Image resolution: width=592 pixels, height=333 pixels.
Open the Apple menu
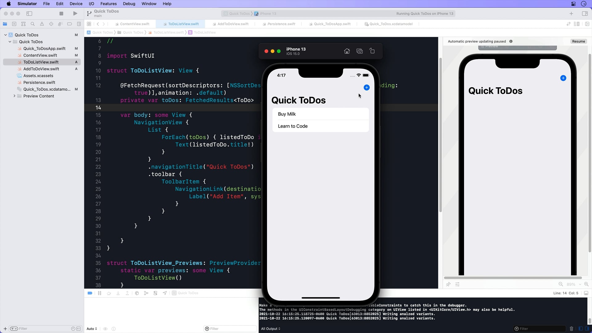click(x=9, y=4)
